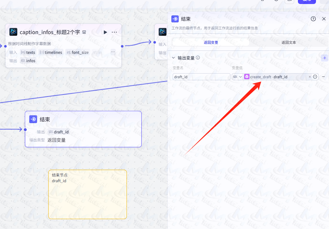Image resolution: width=329 pixels, height=229 pixels.
Task: Click the add output variable plus icon
Action: 324,58
